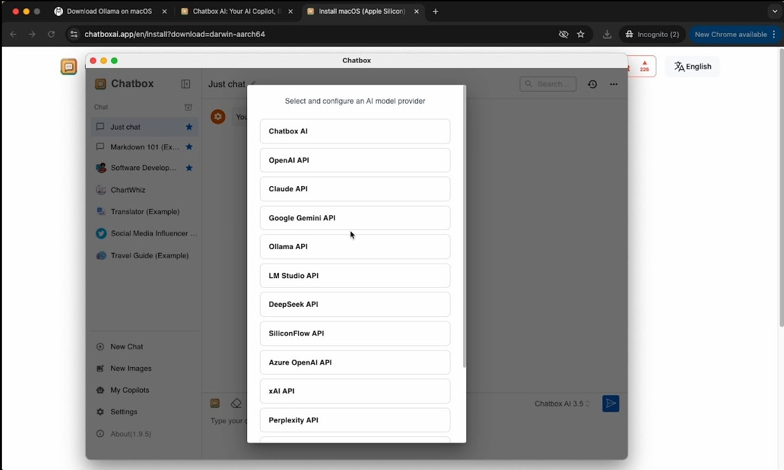Image resolution: width=784 pixels, height=470 pixels.
Task: Click the About info icon
Action: coord(100,434)
